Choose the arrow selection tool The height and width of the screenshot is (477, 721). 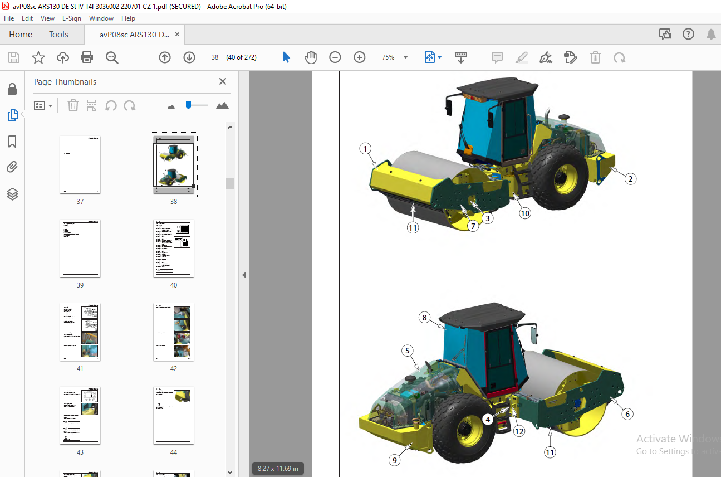287,57
